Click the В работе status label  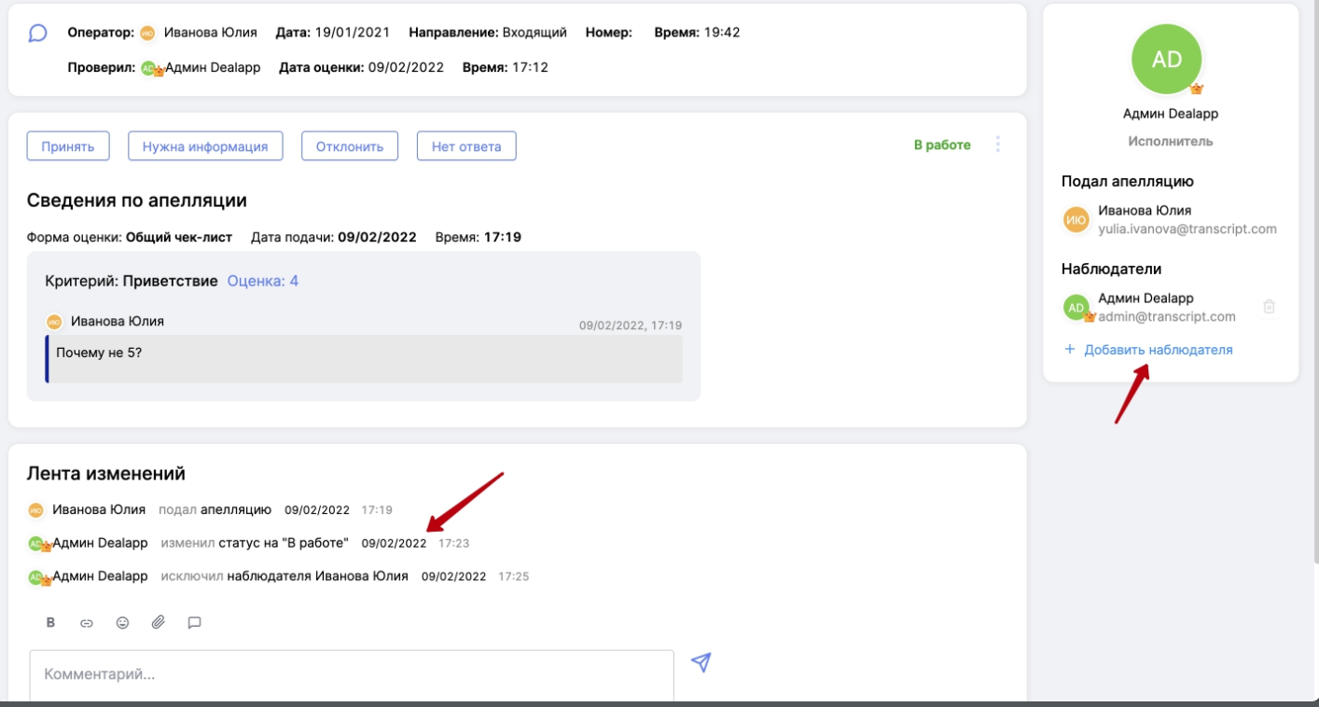point(941,146)
